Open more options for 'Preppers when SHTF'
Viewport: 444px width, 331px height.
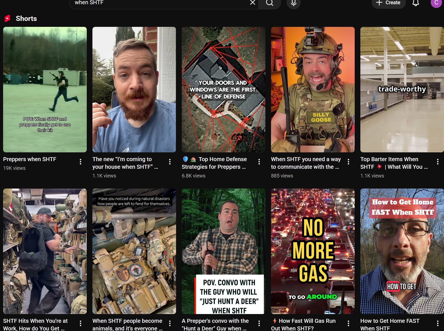pyautogui.click(x=81, y=162)
